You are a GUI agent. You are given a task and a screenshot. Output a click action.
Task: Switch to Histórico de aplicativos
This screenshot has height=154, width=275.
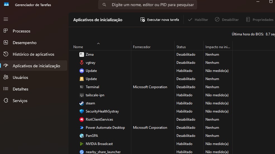pyautogui.click(x=33, y=54)
